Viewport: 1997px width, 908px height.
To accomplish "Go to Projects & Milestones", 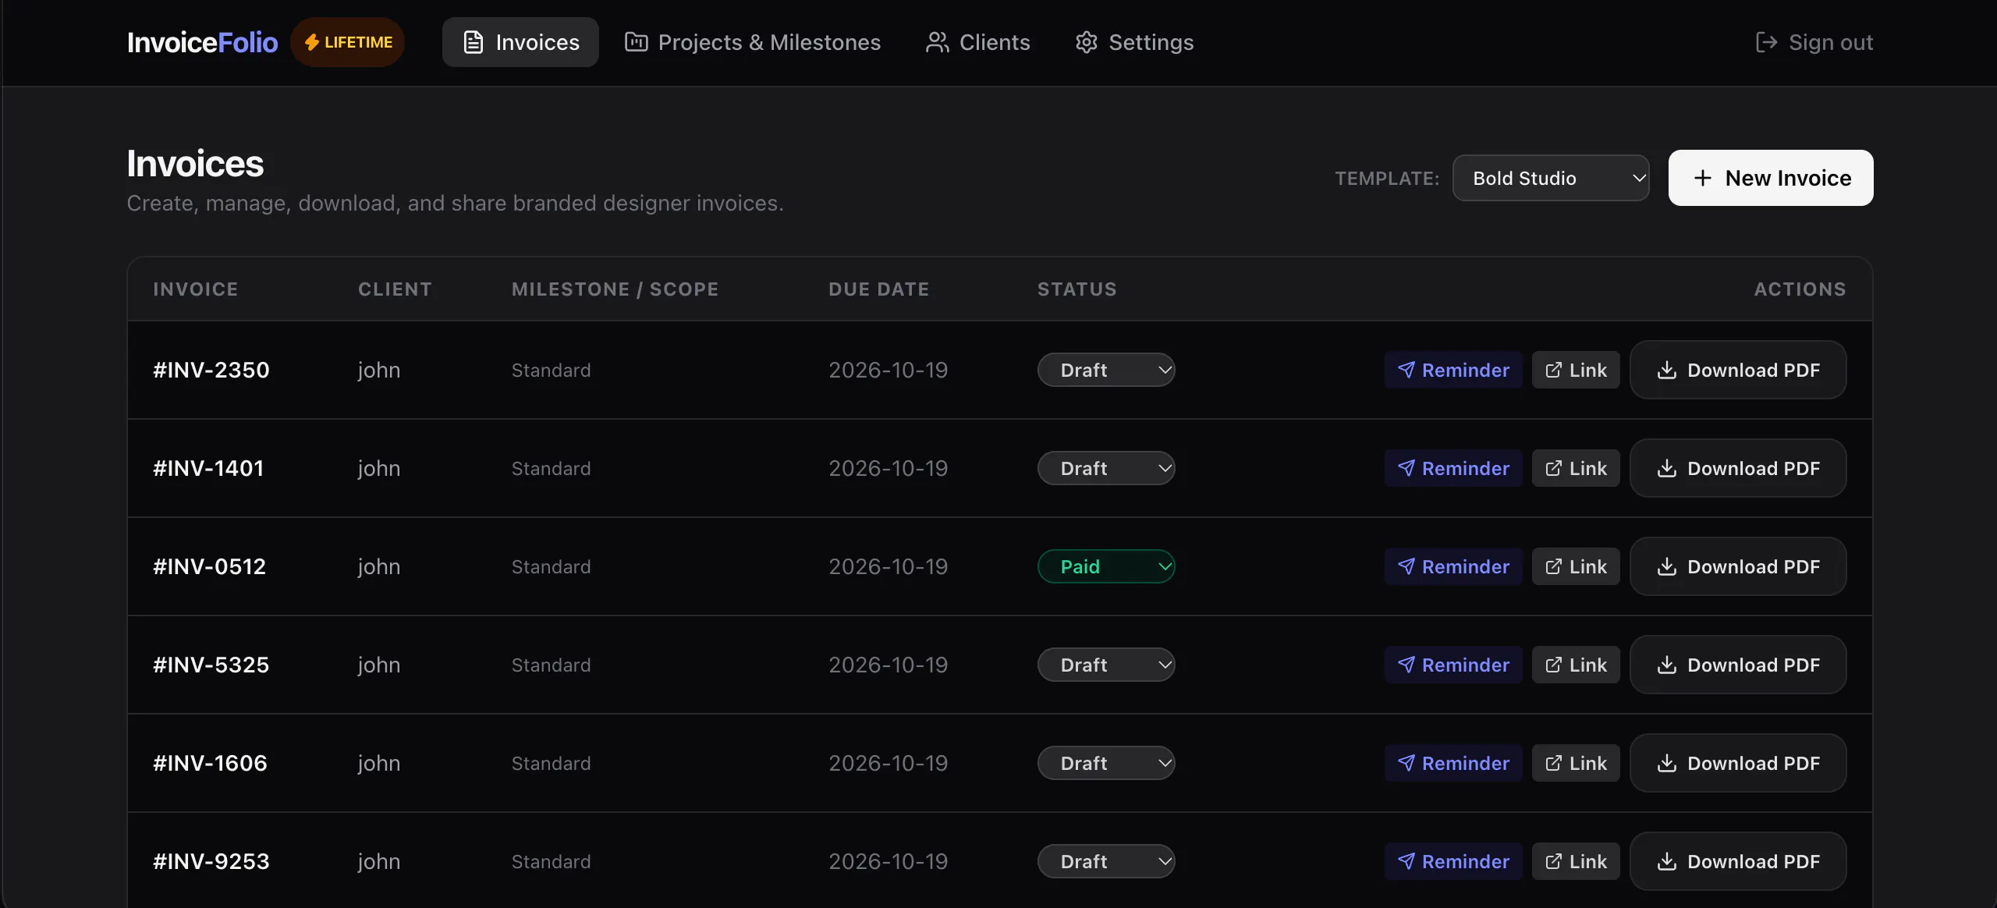I will 753,42.
